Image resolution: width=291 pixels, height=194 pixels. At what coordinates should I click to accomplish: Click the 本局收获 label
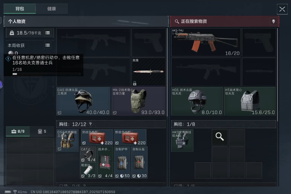(x=16, y=45)
